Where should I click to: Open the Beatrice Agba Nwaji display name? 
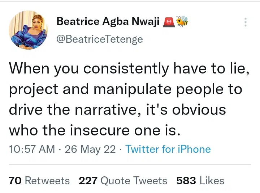(x=108, y=21)
